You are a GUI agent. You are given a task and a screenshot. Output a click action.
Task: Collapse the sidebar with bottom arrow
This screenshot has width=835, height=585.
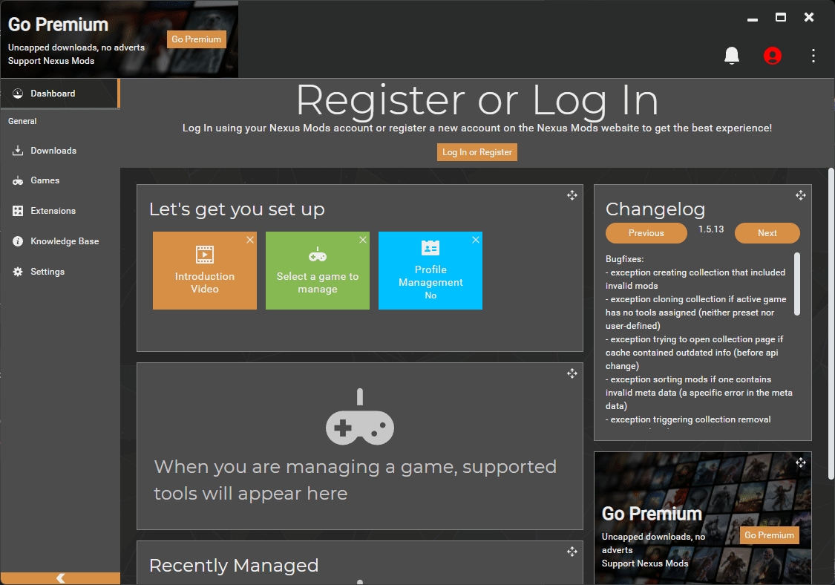60,578
